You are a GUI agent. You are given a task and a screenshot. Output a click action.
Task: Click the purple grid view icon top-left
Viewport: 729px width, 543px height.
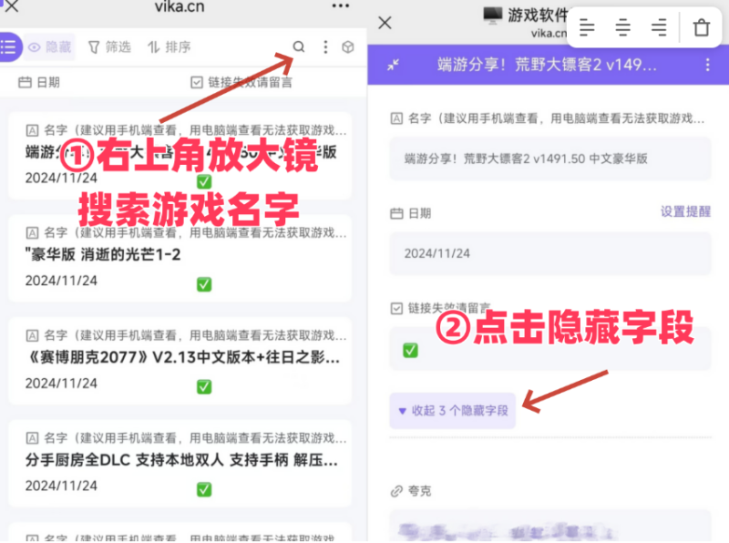(x=10, y=46)
